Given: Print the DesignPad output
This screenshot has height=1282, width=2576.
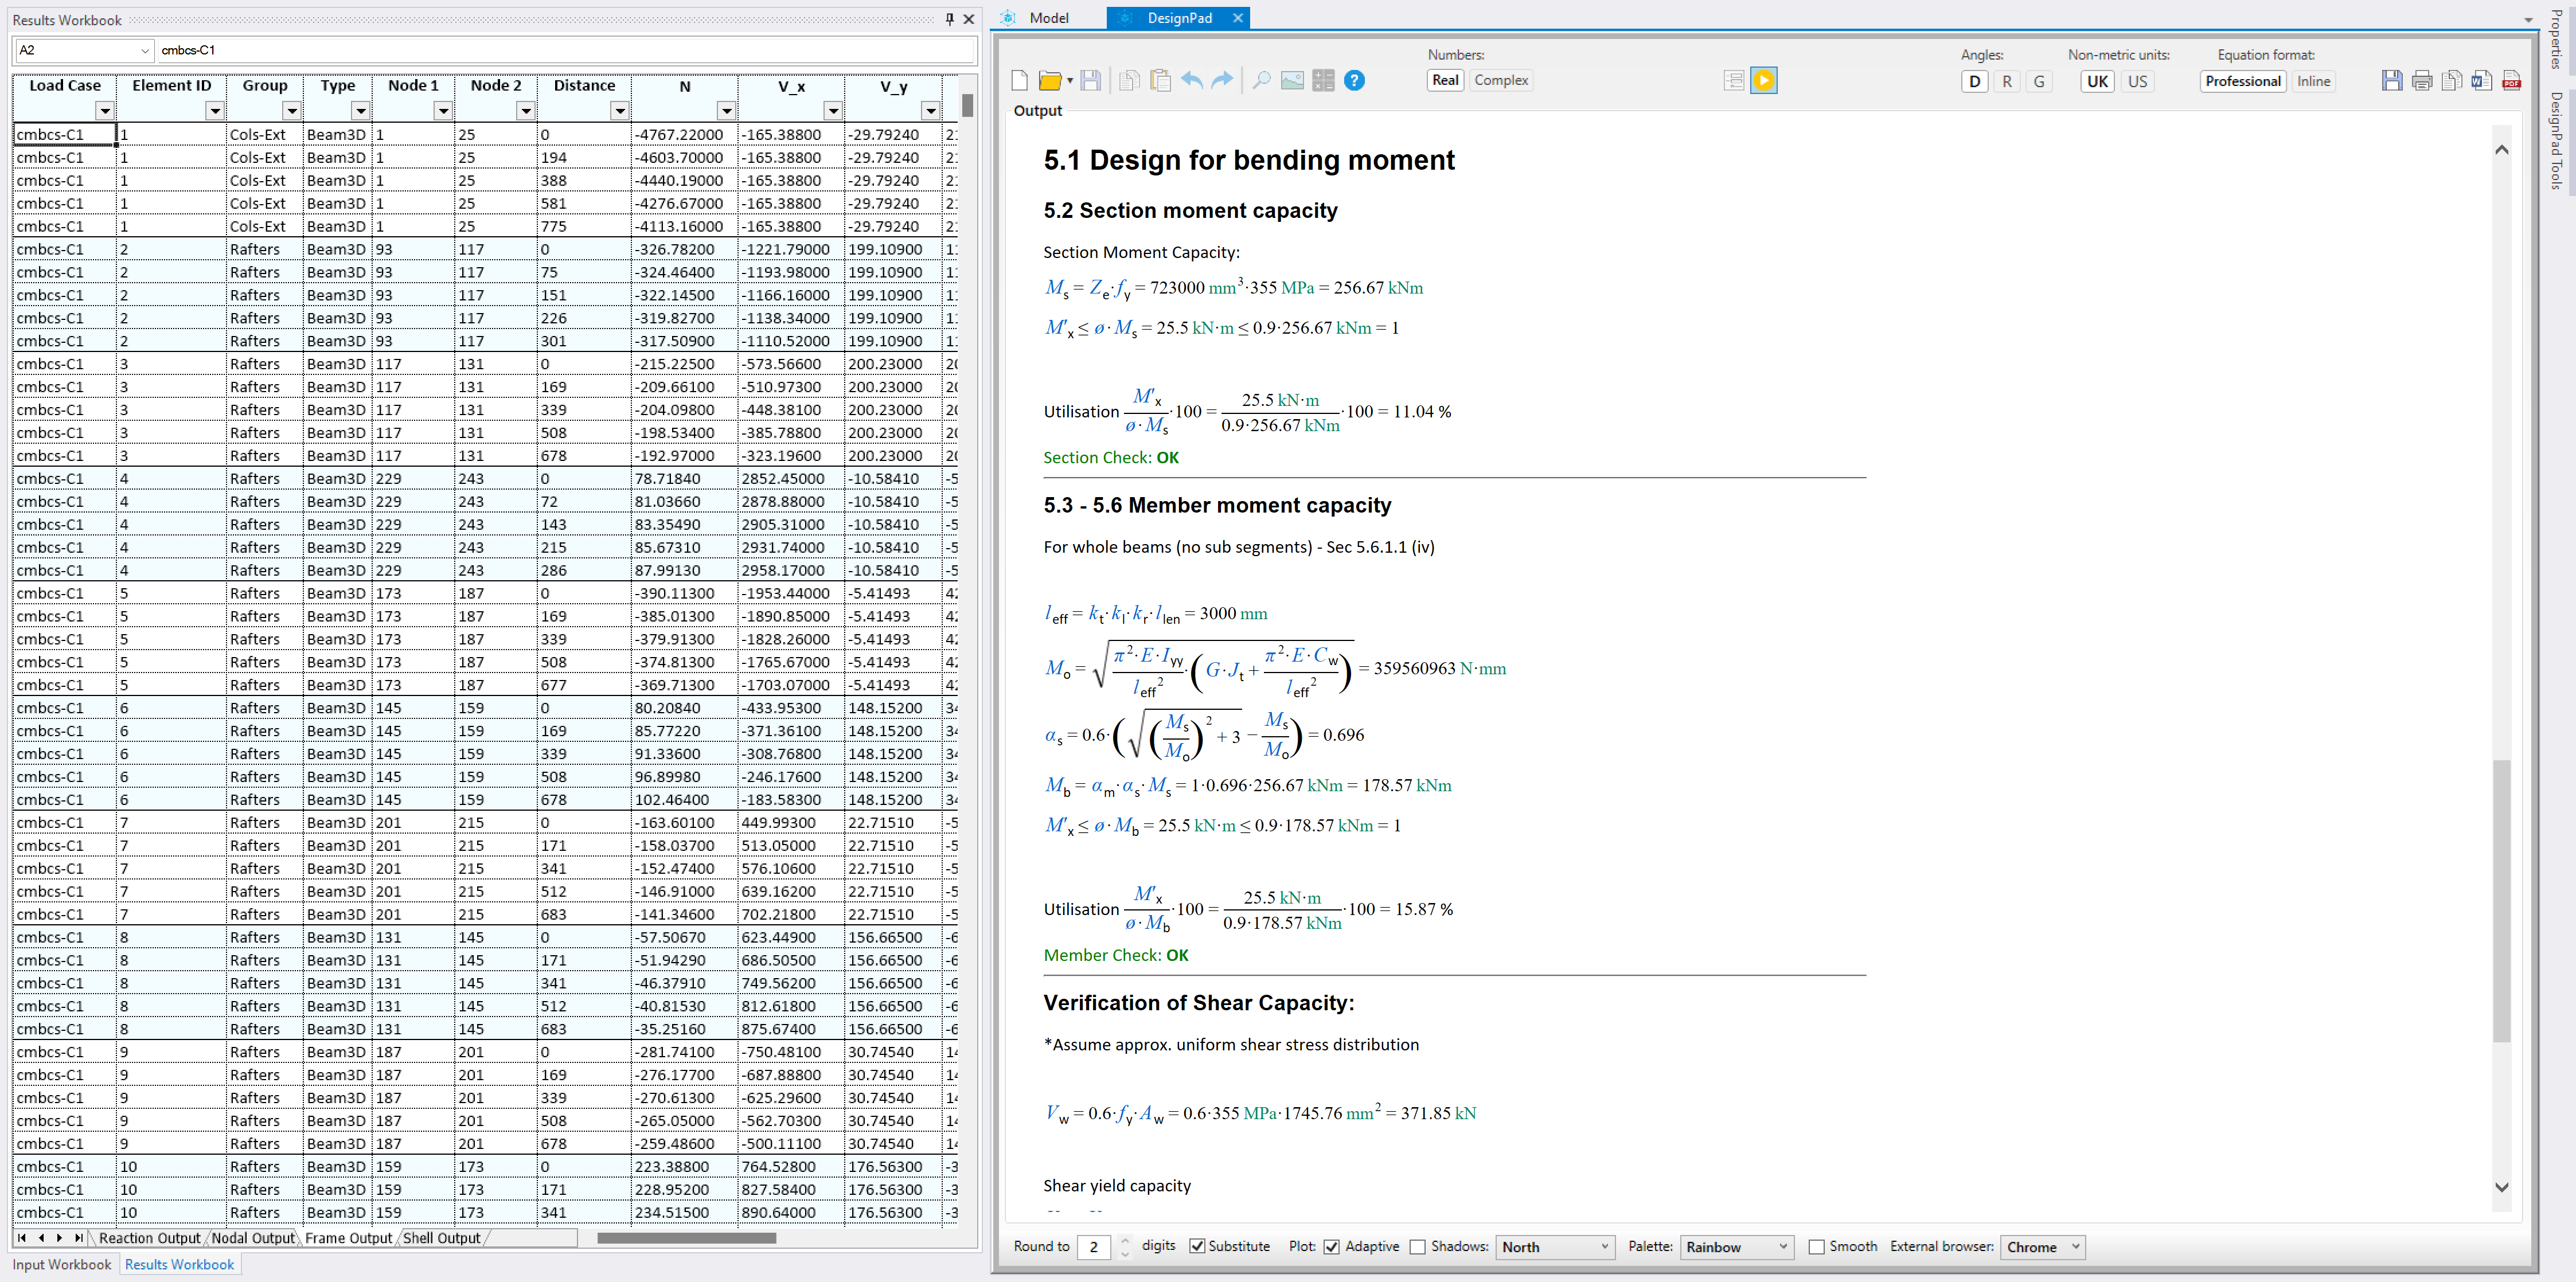Looking at the screenshot, I should (x=2422, y=81).
